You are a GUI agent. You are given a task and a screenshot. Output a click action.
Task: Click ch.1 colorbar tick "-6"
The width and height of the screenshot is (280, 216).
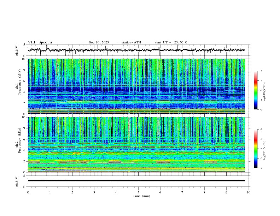click(261, 100)
